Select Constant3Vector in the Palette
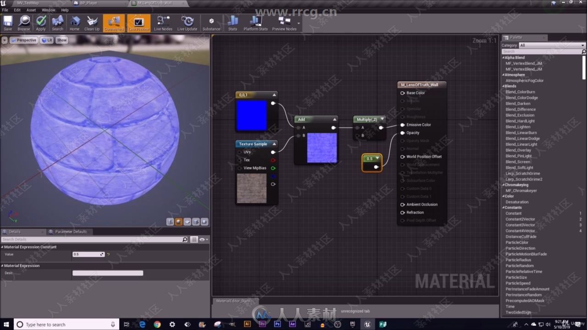The width and height of the screenshot is (587, 330). click(x=520, y=225)
